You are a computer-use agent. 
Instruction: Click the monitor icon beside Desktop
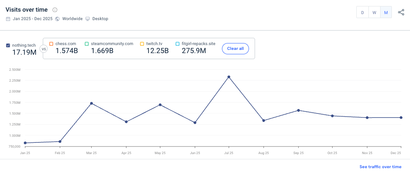[88, 19]
